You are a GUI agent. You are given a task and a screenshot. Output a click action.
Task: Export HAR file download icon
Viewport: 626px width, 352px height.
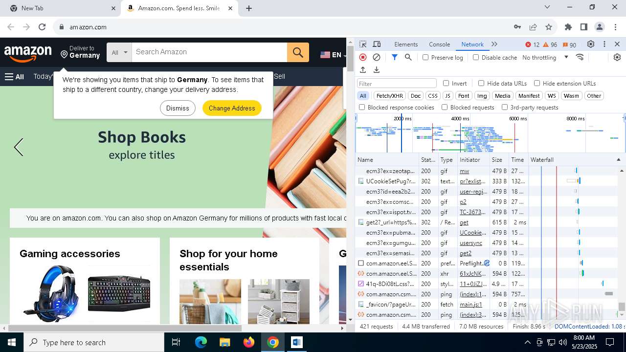point(377,70)
